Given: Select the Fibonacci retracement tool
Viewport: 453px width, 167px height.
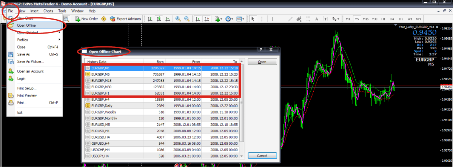Looking at the screenshot, I should point(307,18).
